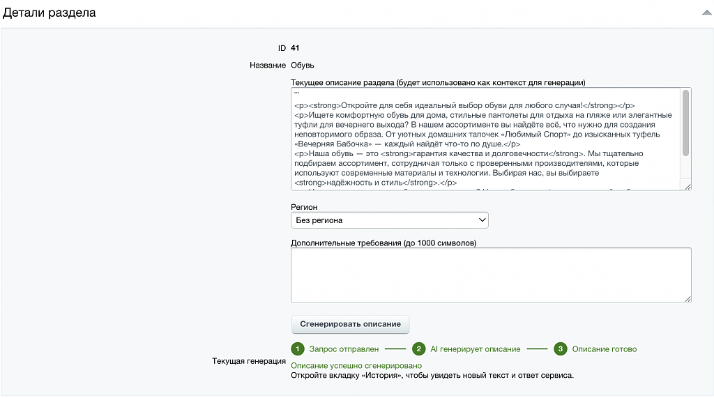Image resolution: width=714 pixels, height=398 pixels.
Task: Click step 1 circle Запрос отправлен
Action: pyautogui.click(x=297, y=349)
